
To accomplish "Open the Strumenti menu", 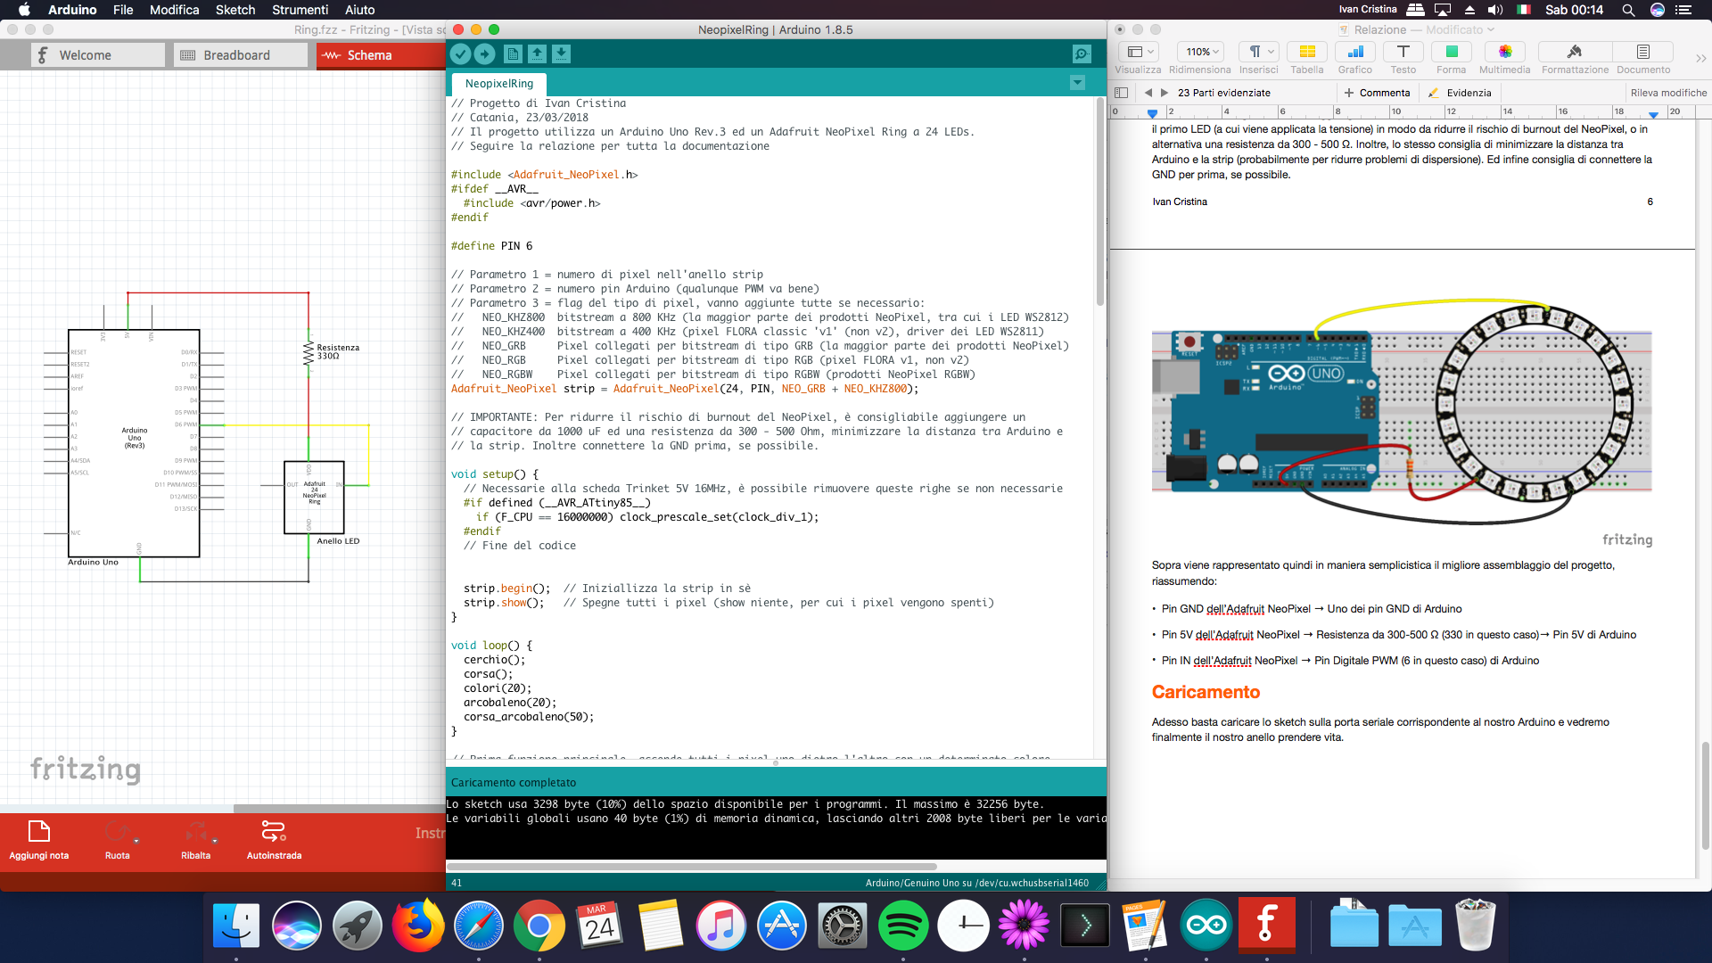I will point(300,10).
